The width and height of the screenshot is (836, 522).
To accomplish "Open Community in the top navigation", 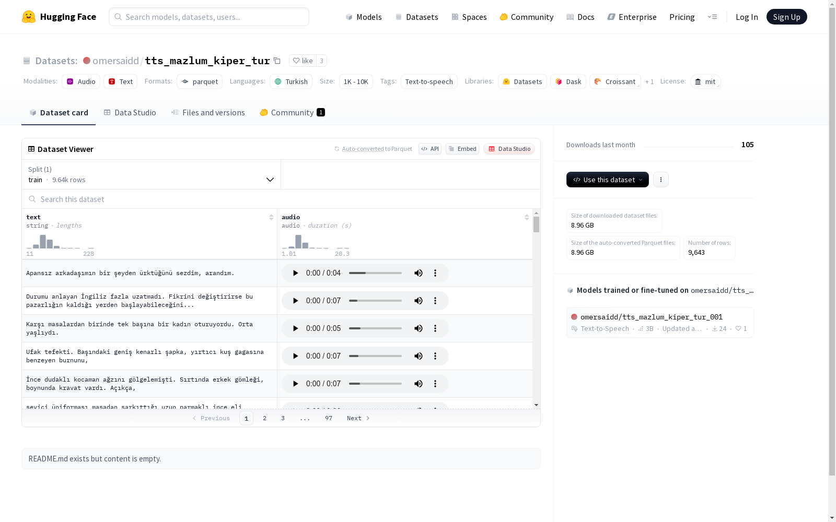I will click(x=527, y=17).
